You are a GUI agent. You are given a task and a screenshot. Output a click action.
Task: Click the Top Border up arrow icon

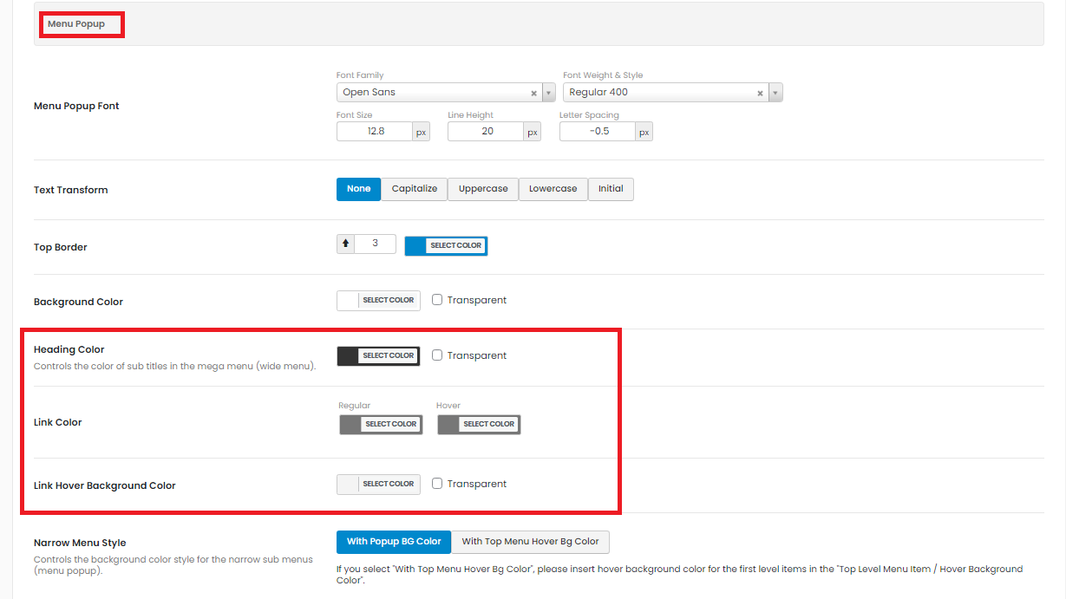click(x=345, y=244)
